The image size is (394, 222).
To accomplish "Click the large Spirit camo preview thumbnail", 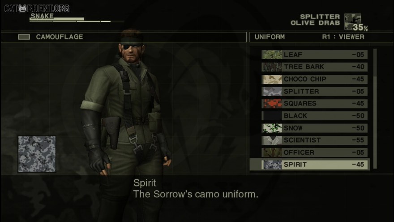I will pos(37,154).
